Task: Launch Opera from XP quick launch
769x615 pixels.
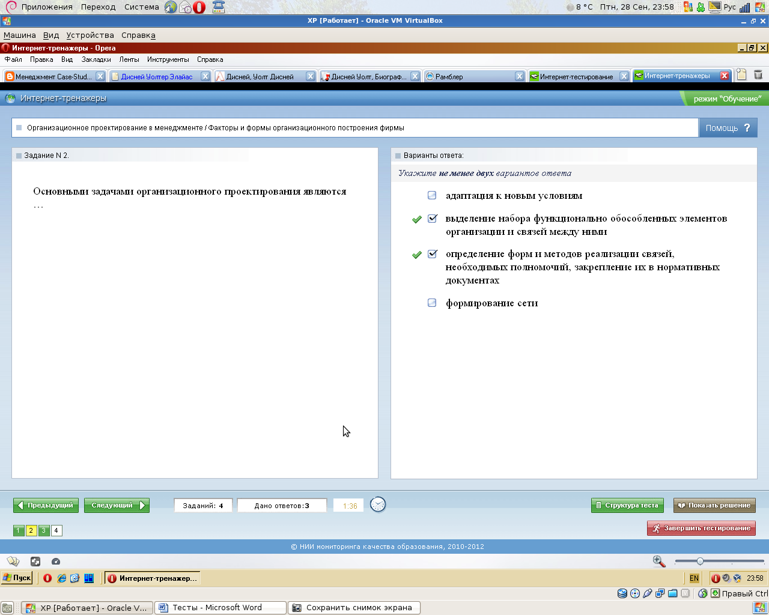Action: click(x=47, y=578)
